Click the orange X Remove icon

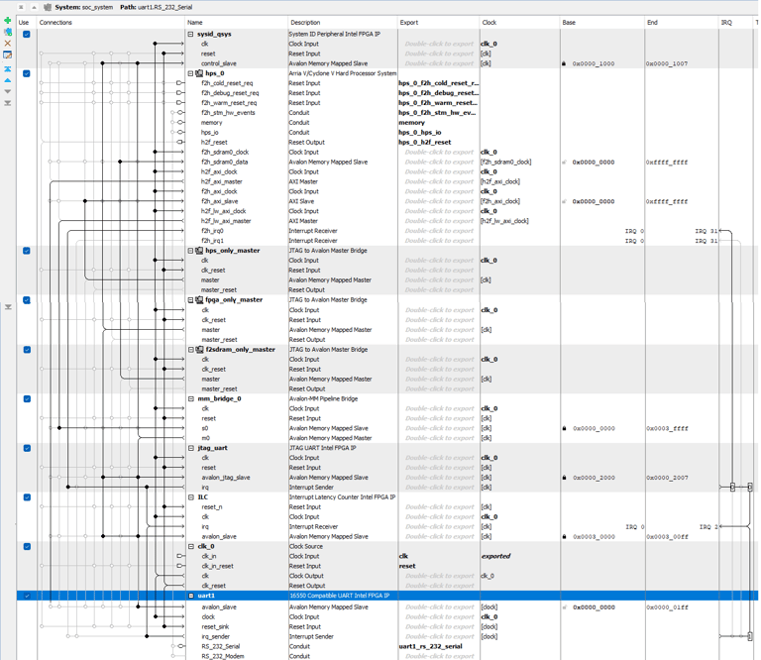(x=7, y=44)
